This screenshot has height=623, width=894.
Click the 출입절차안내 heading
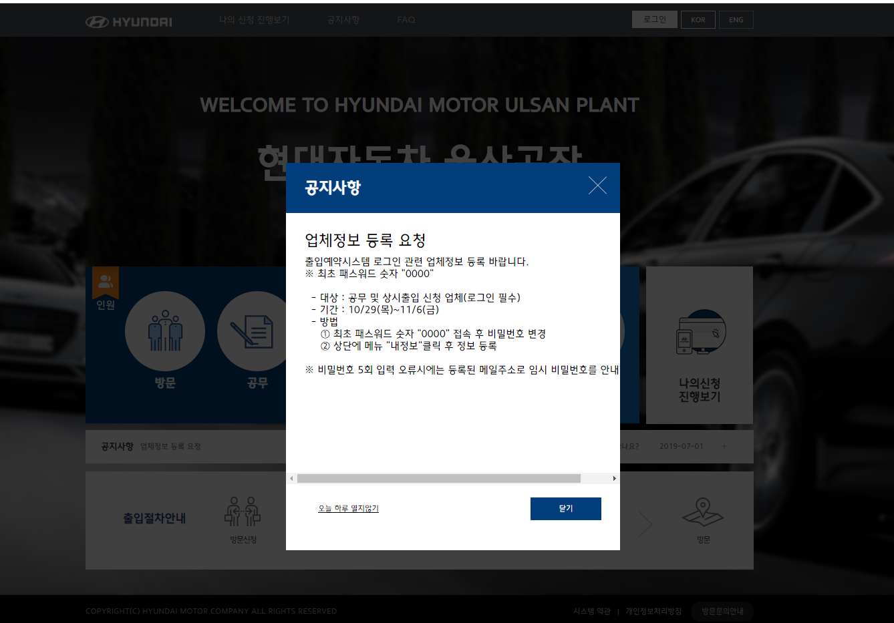pyautogui.click(x=154, y=518)
